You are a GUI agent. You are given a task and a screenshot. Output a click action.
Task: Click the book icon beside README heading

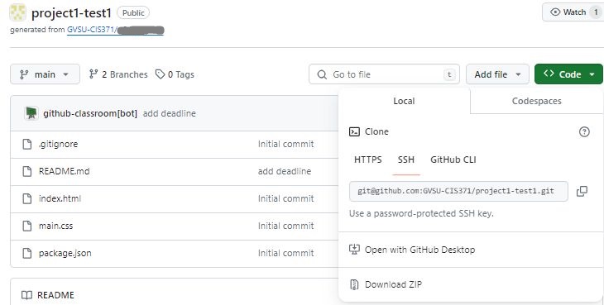[26, 295]
